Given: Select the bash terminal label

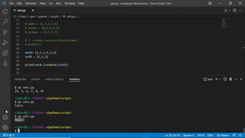Looking at the screenshot, I should [208, 79].
